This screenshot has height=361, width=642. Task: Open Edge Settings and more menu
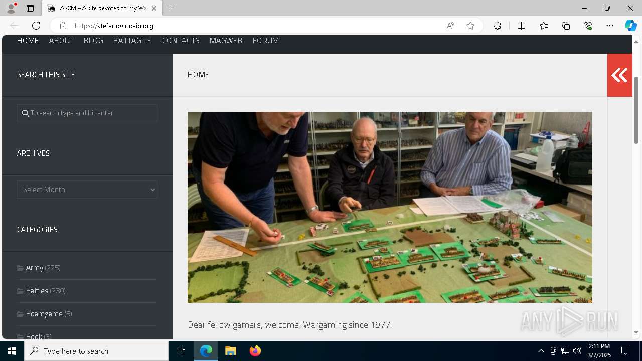(x=610, y=26)
